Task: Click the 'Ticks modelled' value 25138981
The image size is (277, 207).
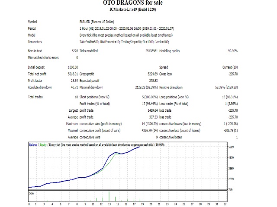Action: point(151,51)
